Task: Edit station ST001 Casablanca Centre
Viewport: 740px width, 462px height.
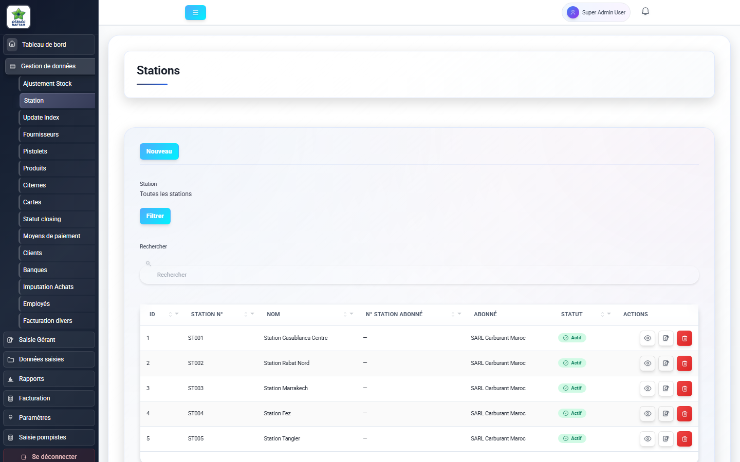Action: pyautogui.click(x=666, y=338)
